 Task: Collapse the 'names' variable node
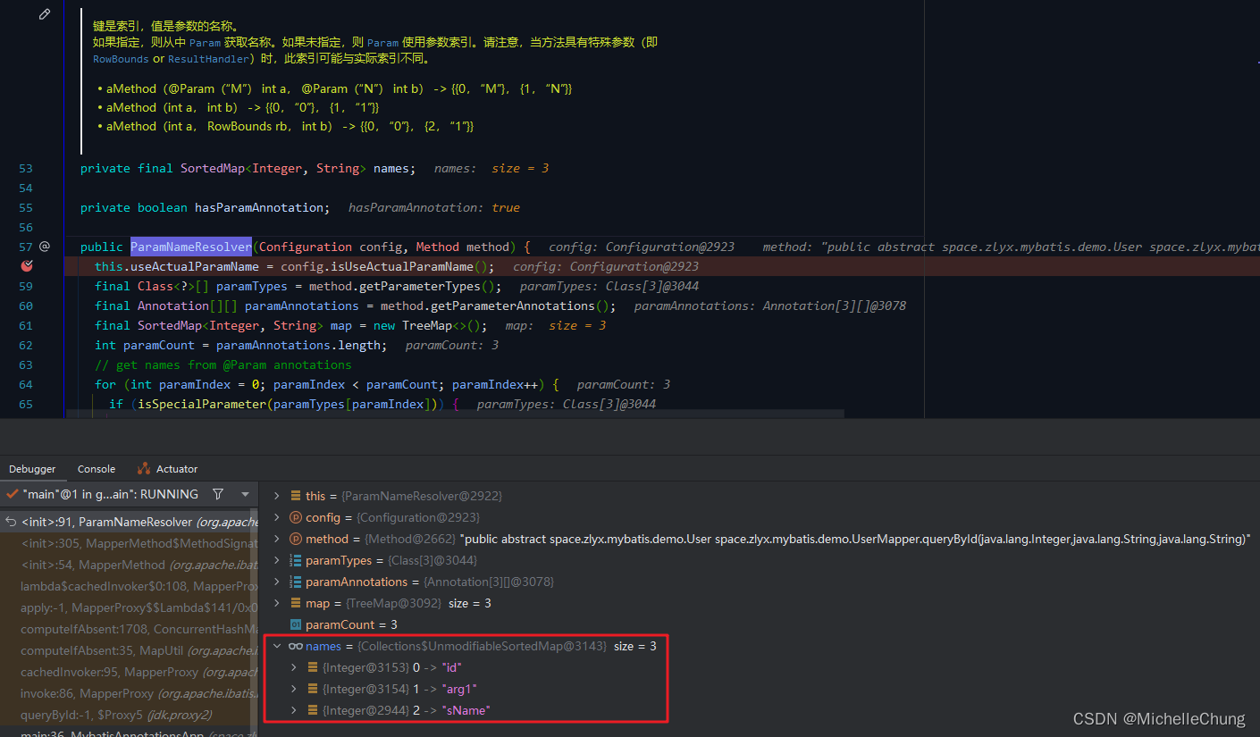pos(277,646)
